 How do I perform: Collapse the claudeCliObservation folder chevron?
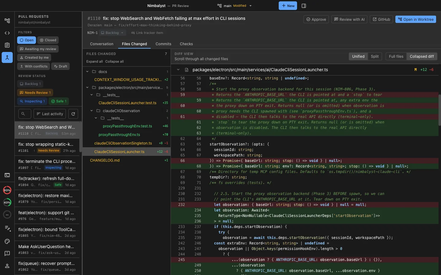coord(92,111)
